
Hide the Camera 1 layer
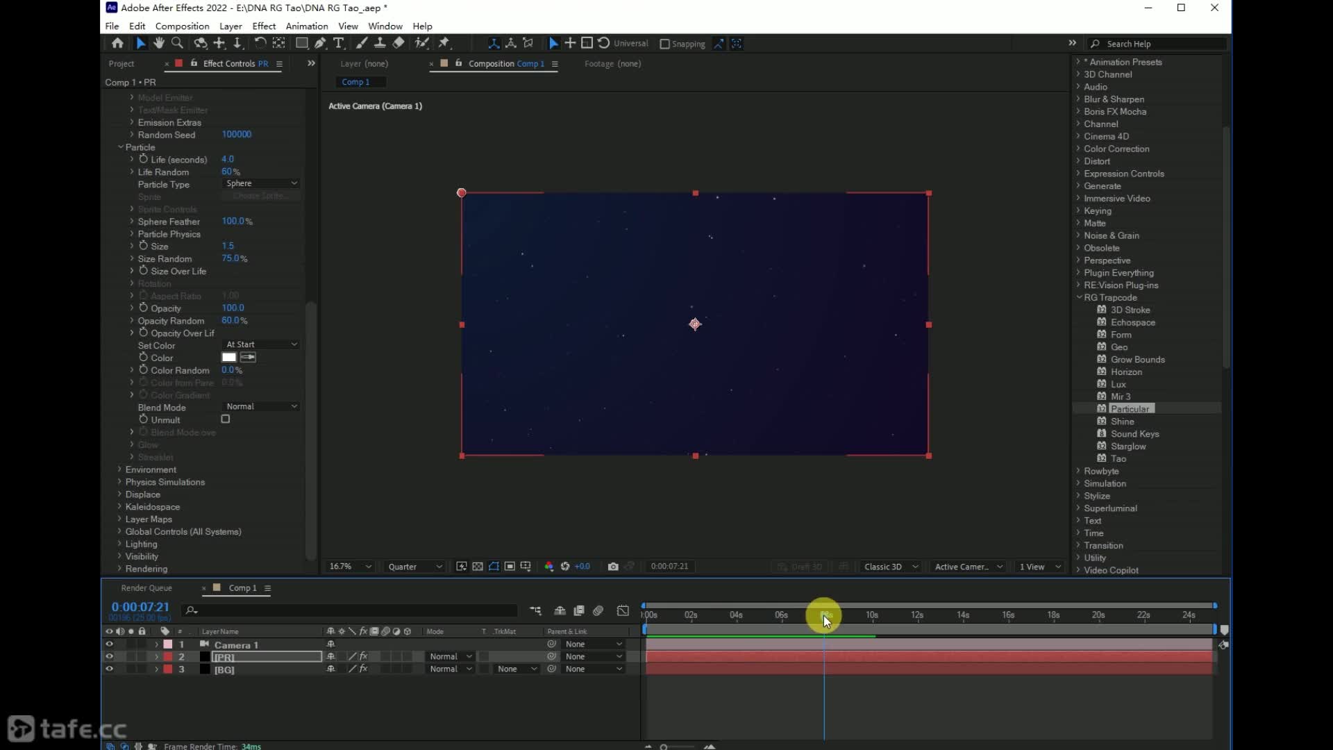[109, 644]
